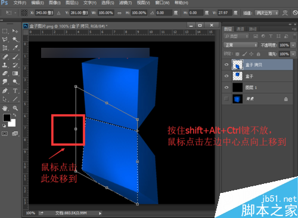The width and height of the screenshot is (298, 218).
Task: Lock all layer attributes
Action: click(x=258, y=54)
